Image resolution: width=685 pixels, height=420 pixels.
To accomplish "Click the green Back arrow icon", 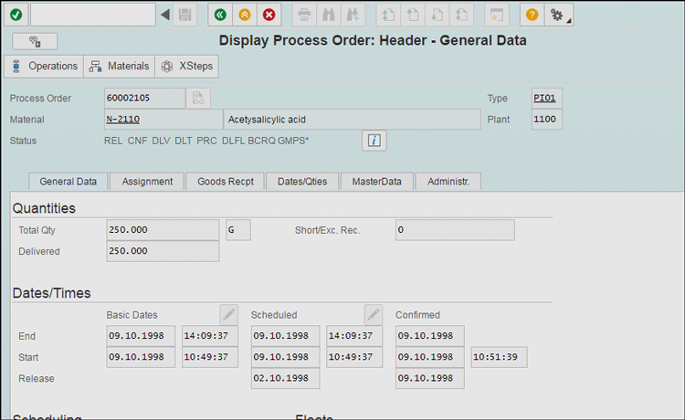I will 219,15.
